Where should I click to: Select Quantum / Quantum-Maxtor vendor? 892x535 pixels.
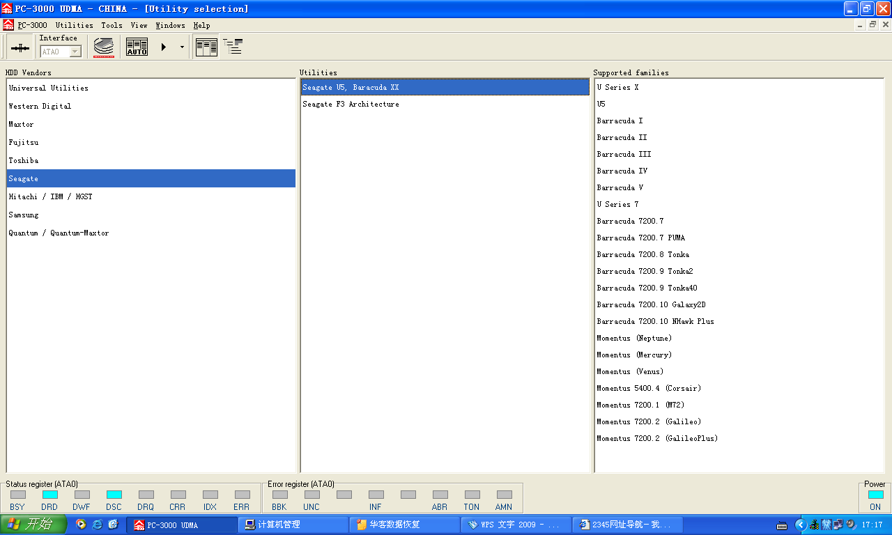click(x=151, y=233)
